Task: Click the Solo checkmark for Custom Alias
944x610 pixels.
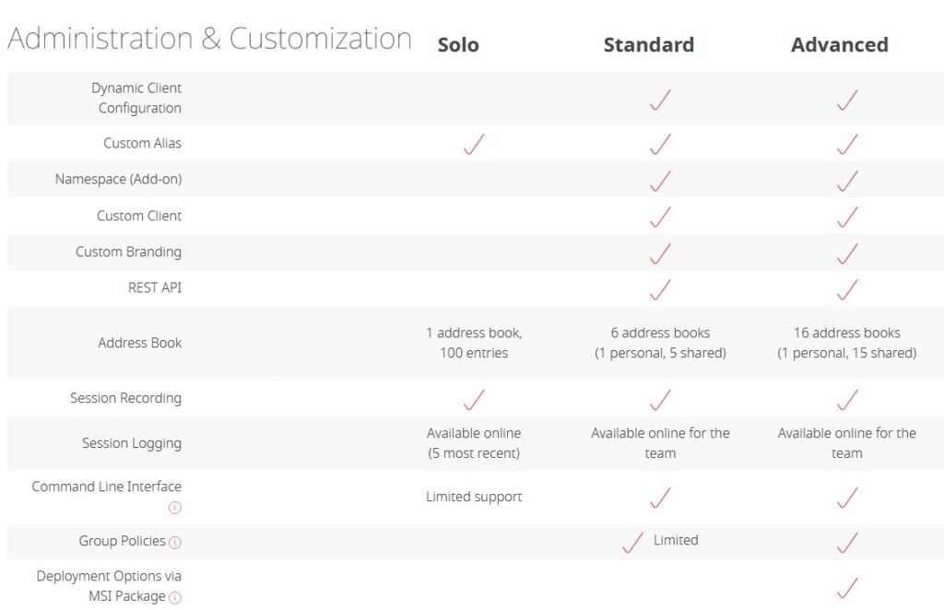Action: 474,145
